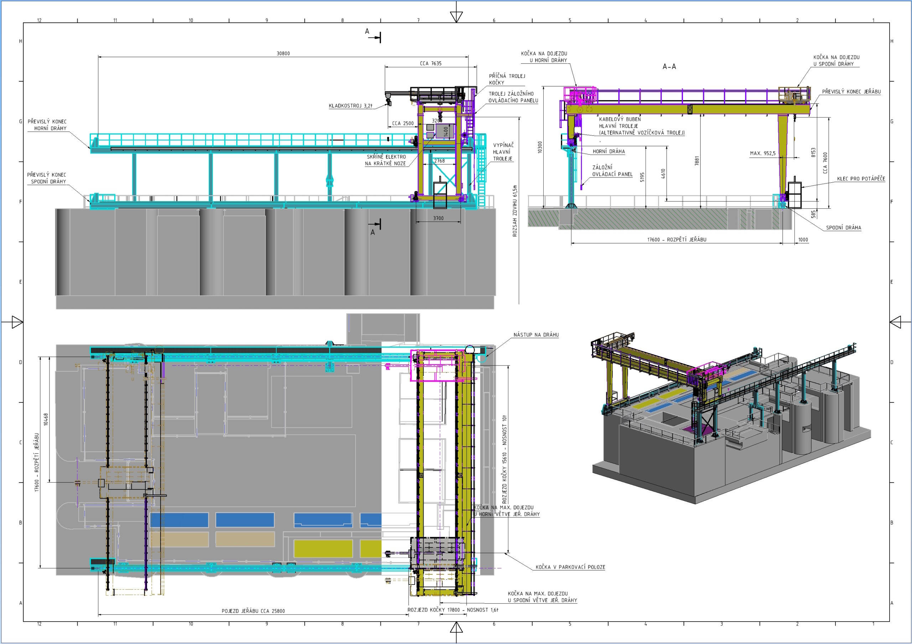Select the A-A section view title
Image resolution: width=912 pixels, height=644 pixels.
669,67
